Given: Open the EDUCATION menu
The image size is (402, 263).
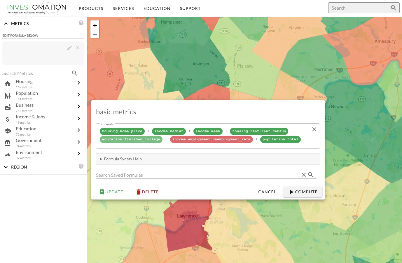Looking at the screenshot, I should pyautogui.click(x=157, y=8).
